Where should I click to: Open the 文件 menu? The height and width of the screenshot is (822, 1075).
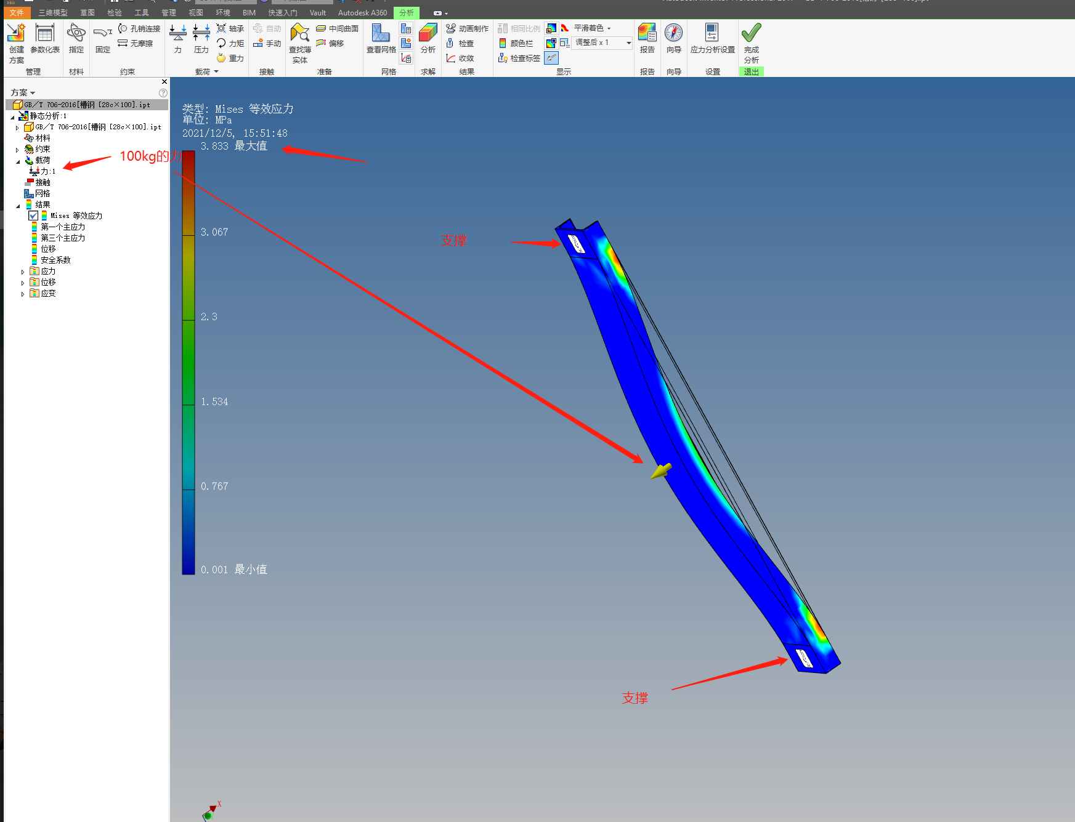click(x=17, y=12)
